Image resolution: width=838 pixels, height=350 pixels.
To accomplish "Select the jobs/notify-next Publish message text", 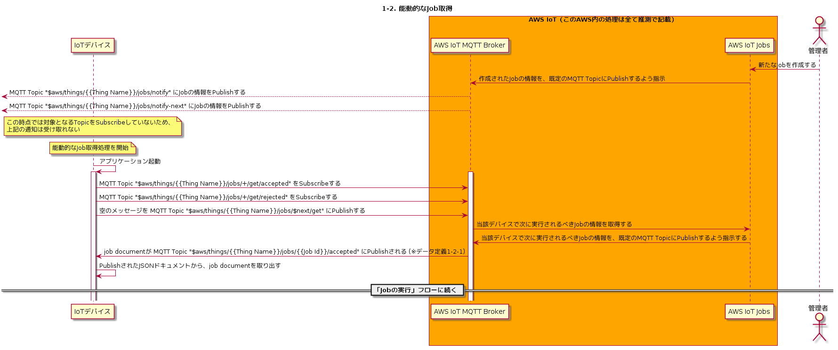I will [x=135, y=106].
